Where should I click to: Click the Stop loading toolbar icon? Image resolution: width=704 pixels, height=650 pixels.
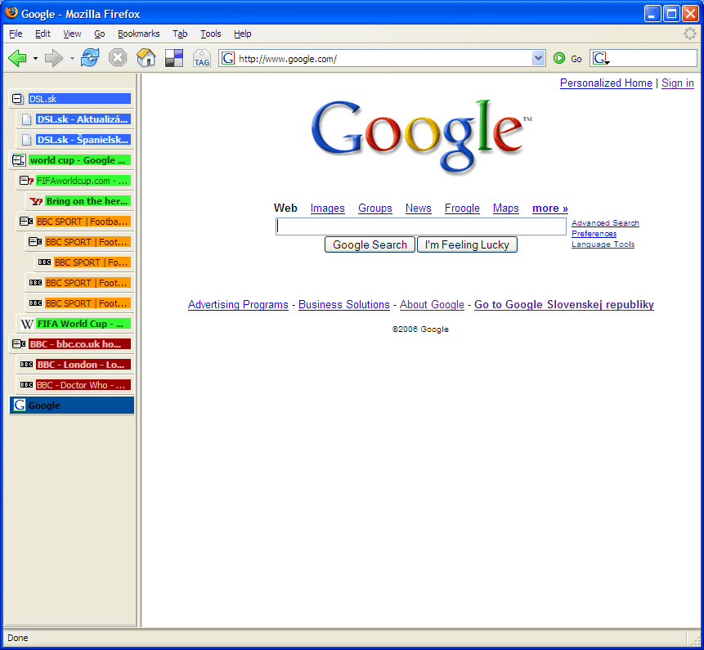[118, 58]
